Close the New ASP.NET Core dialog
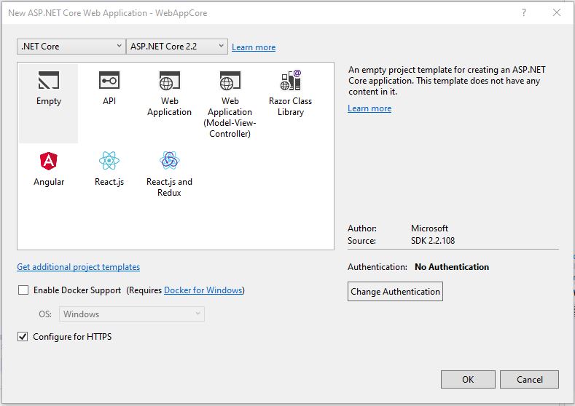 pyautogui.click(x=556, y=13)
